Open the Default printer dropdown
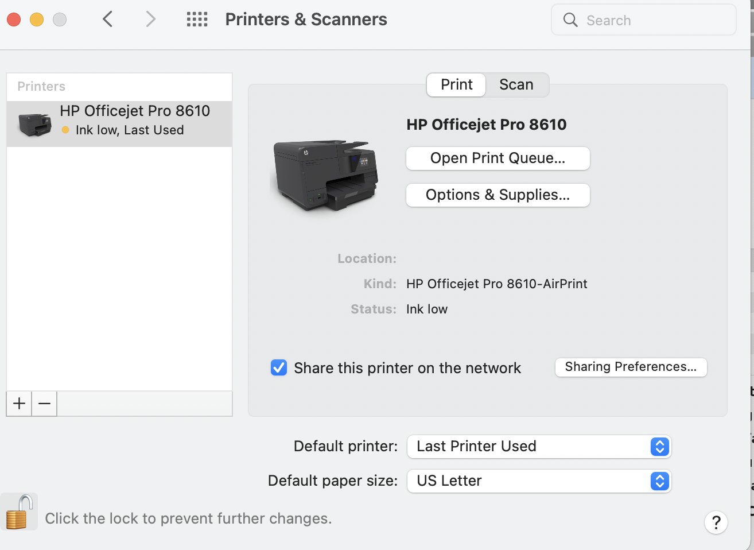 pyautogui.click(x=539, y=447)
